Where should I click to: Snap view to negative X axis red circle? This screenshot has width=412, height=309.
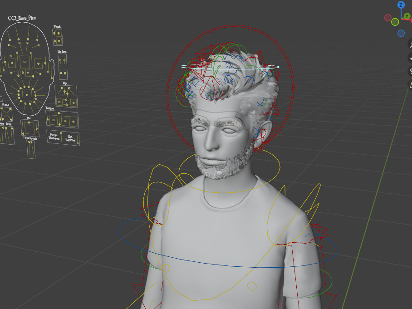point(388,18)
